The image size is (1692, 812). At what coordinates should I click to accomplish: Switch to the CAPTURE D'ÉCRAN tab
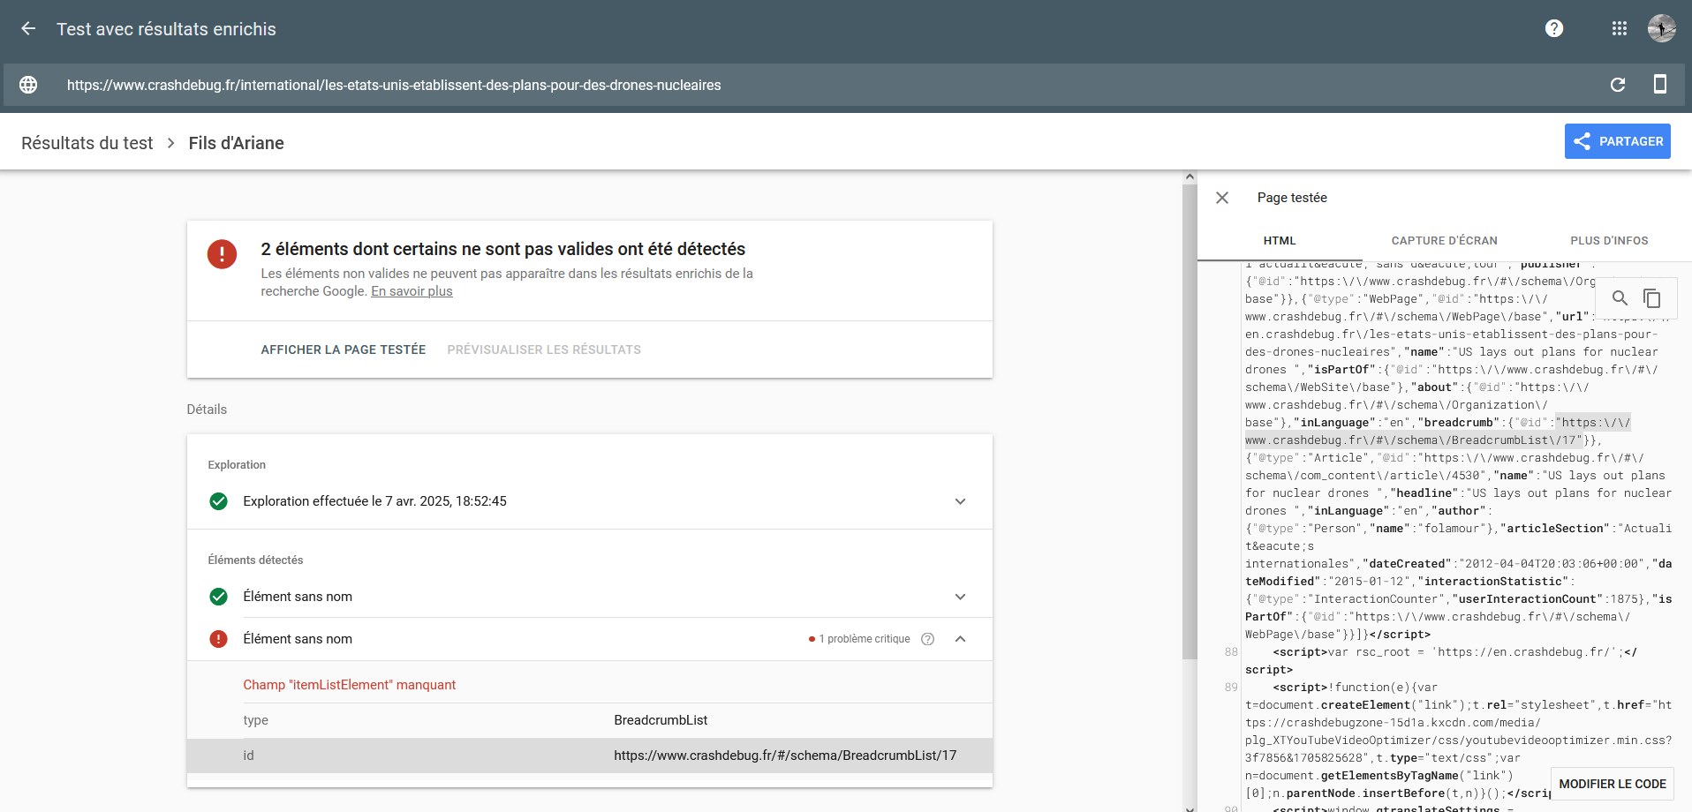[1444, 241]
